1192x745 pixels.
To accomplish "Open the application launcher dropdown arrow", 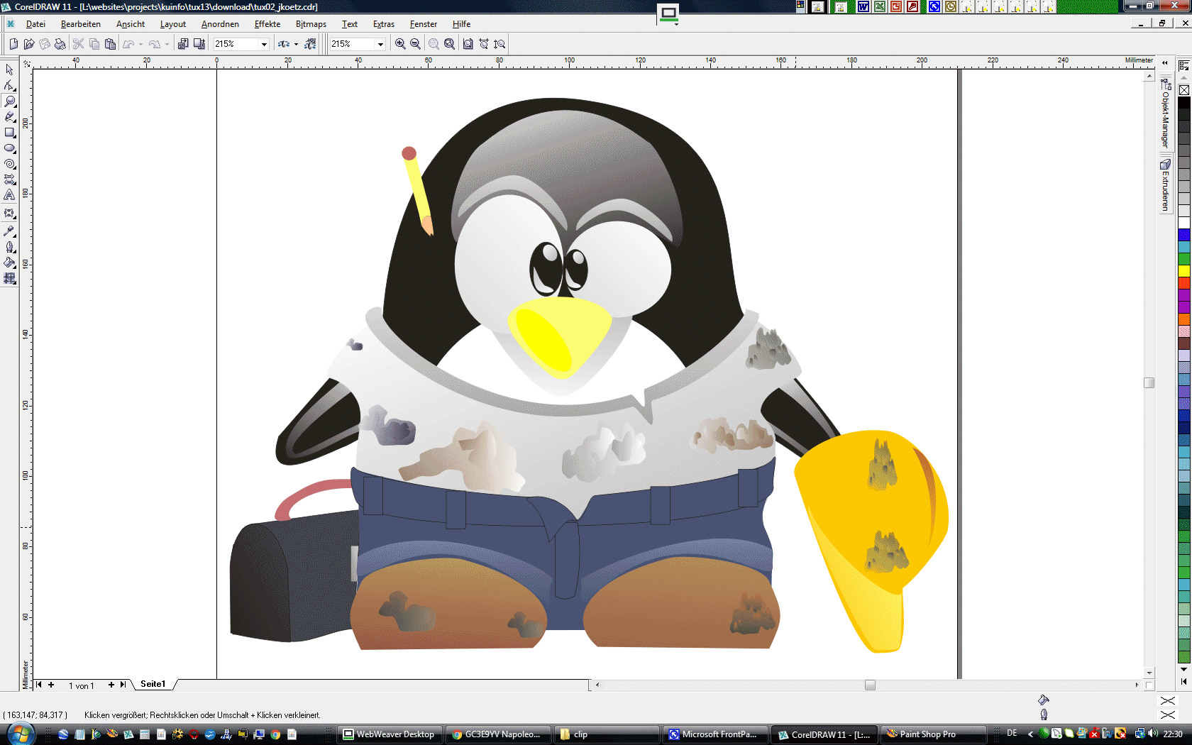I will click(297, 44).
